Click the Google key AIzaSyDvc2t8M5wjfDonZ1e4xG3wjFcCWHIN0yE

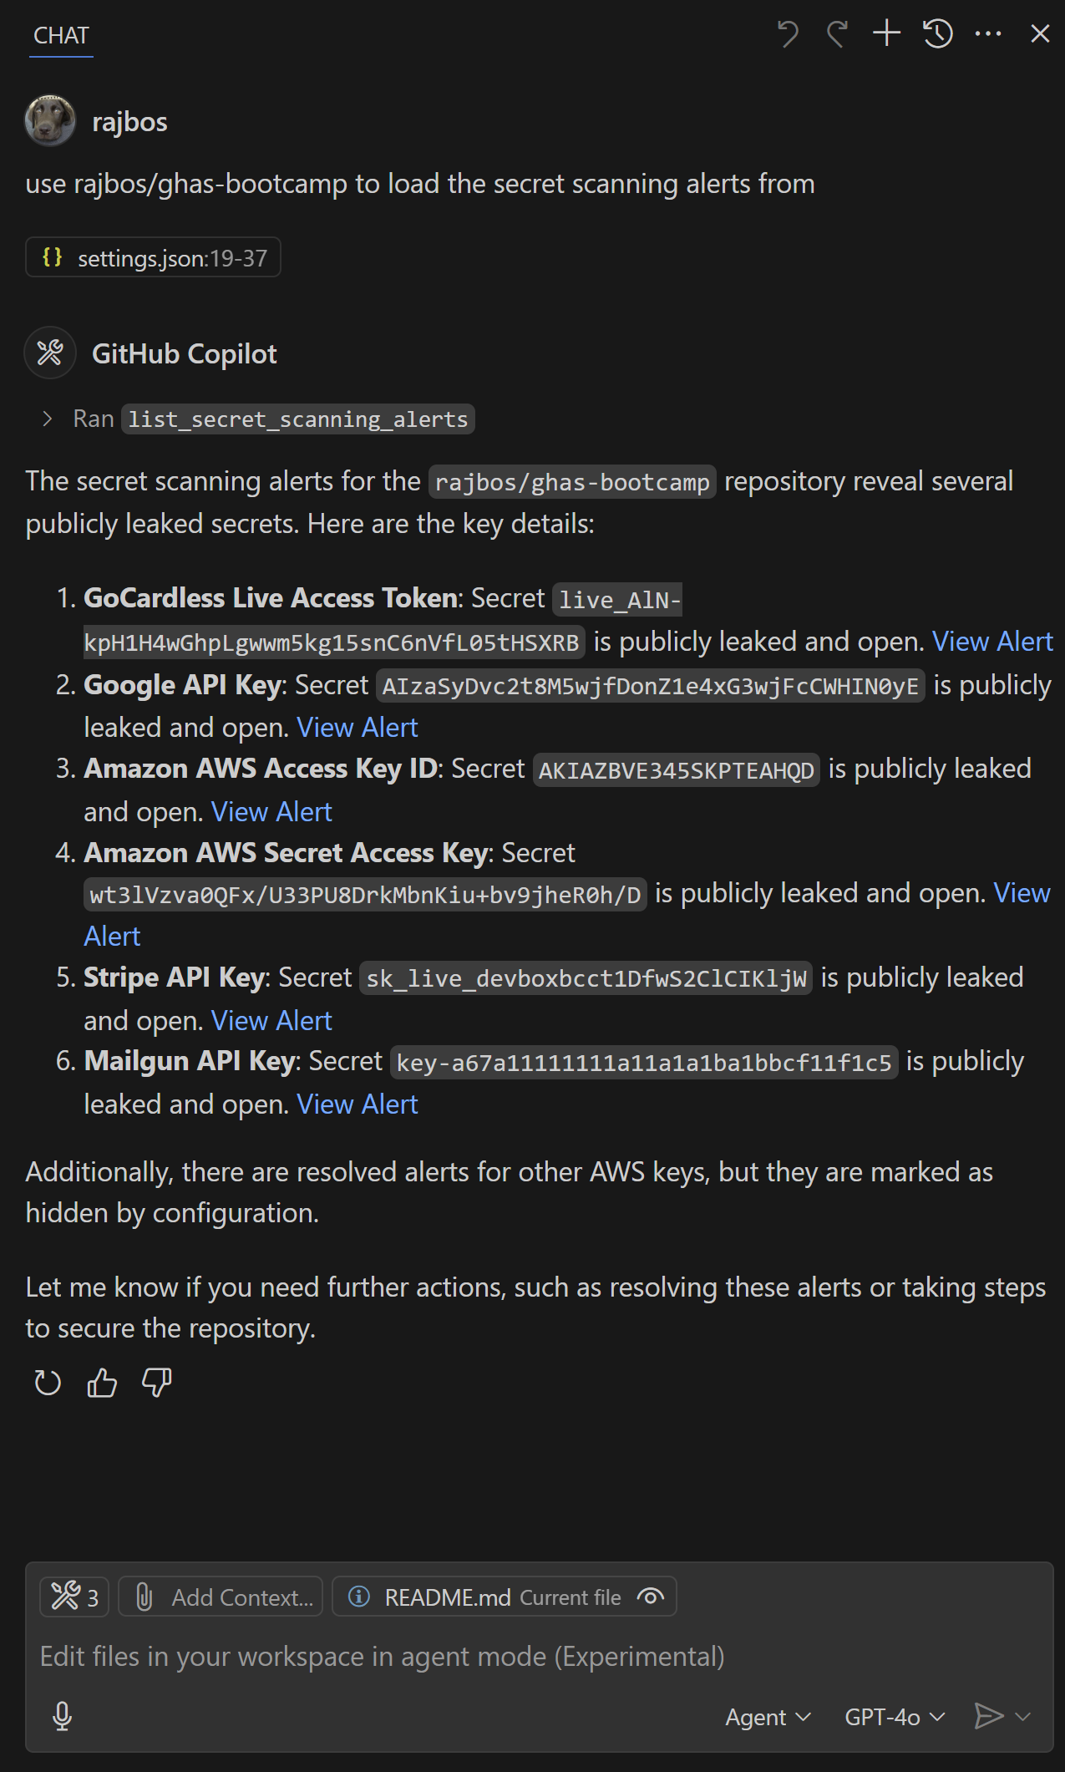click(651, 686)
